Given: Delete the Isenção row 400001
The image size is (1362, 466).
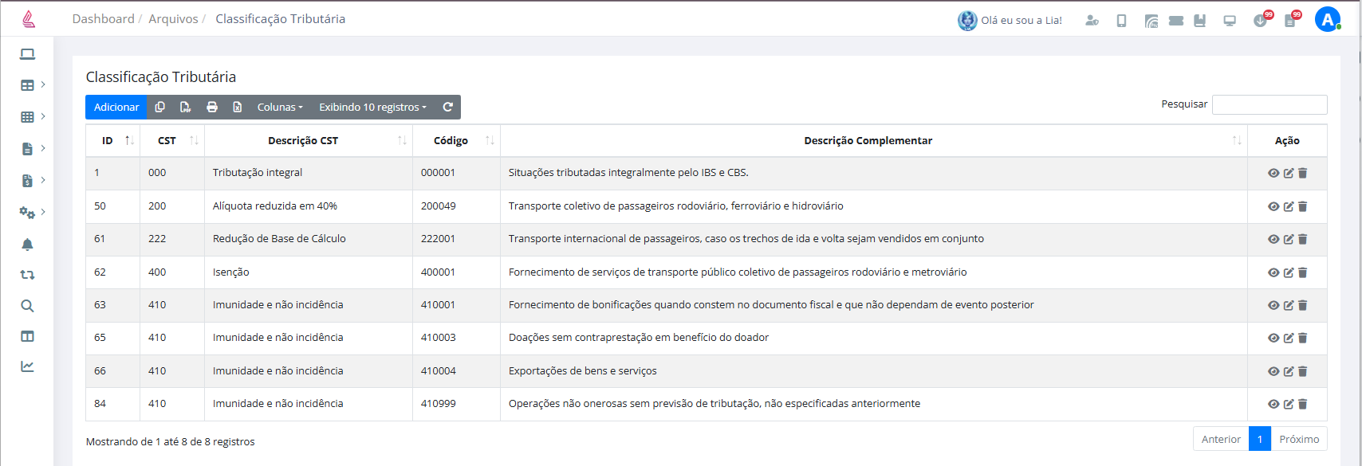Looking at the screenshot, I should [1302, 272].
